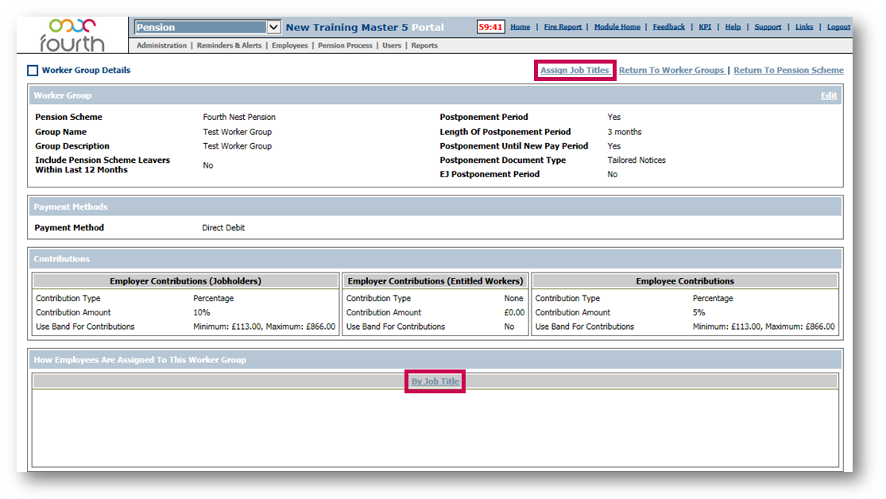
Task: Open the Help link
Action: (x=733, y=27)
